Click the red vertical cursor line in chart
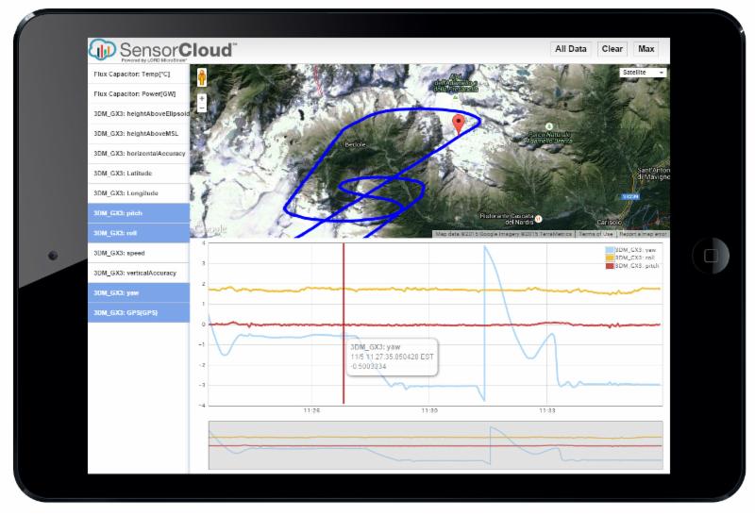This screenshot has width=755, height=516. [344, 323]
